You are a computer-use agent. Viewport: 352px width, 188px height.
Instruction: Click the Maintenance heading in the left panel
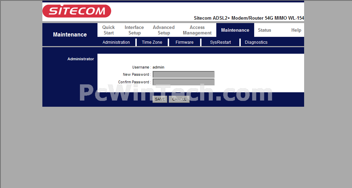pos(70,34)
